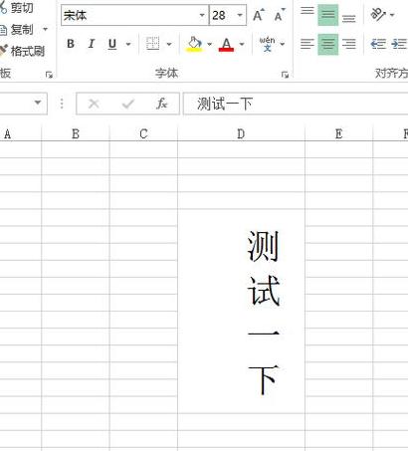Screen dimensions: 408x451
Task: Click the cell with vertical 测试一下 text
Action: [241, 312]
